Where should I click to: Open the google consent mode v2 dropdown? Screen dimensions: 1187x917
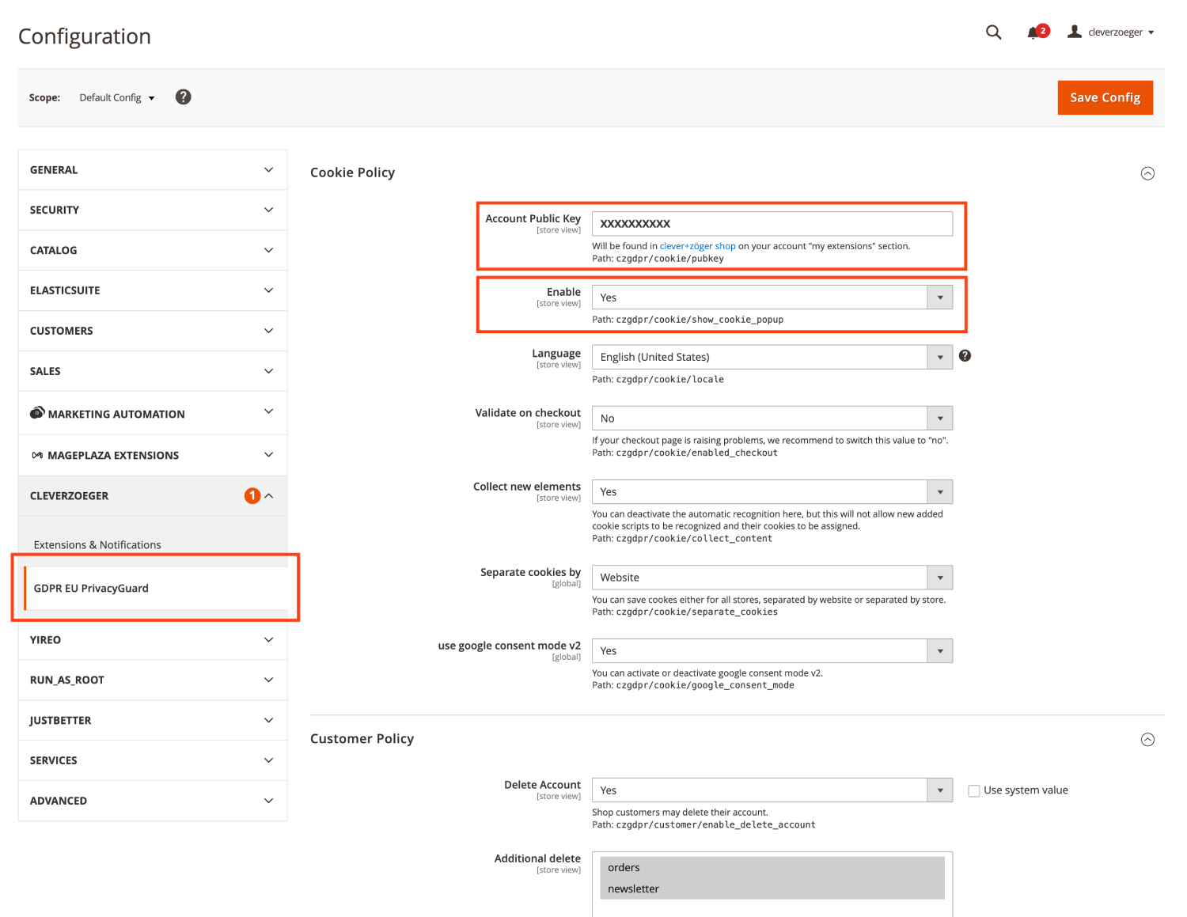[772, 651]
